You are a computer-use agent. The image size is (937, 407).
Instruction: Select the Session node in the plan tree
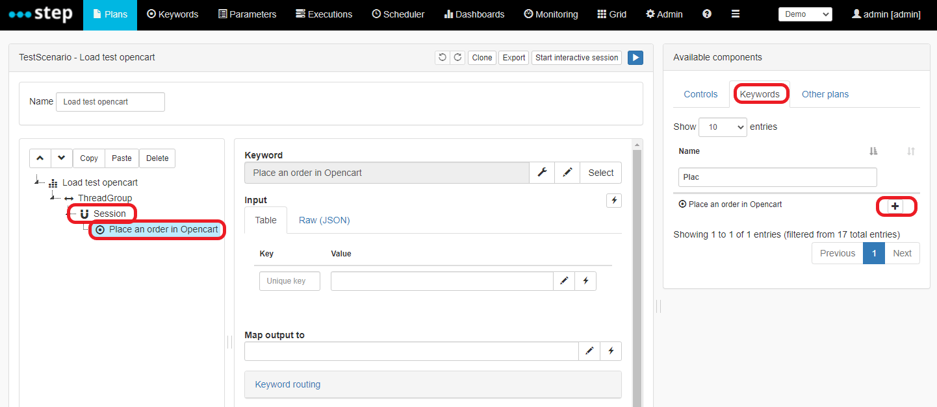[109, 213]
